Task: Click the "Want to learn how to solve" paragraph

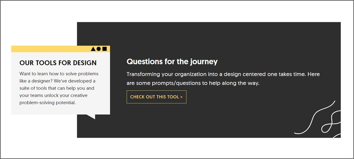Action: click(x=59, y=88)
